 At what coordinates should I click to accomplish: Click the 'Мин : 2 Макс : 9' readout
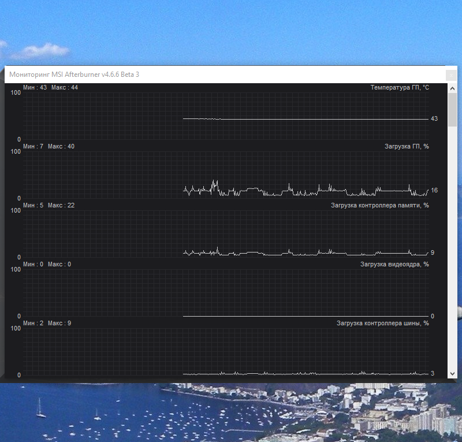point(47,324)
